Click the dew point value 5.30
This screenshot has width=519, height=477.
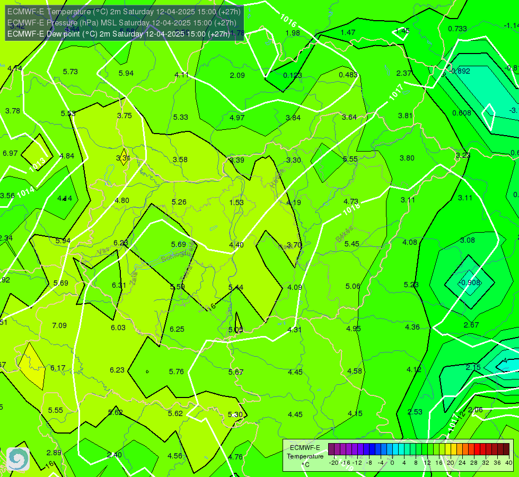(235, 414)
